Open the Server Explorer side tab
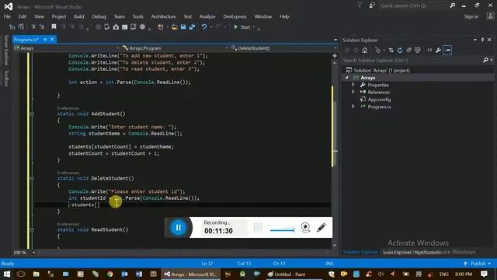 5,50
